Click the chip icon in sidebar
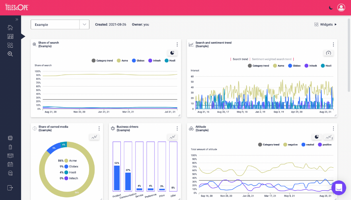The width and height of the screenshot is (351, 200). 10,138
